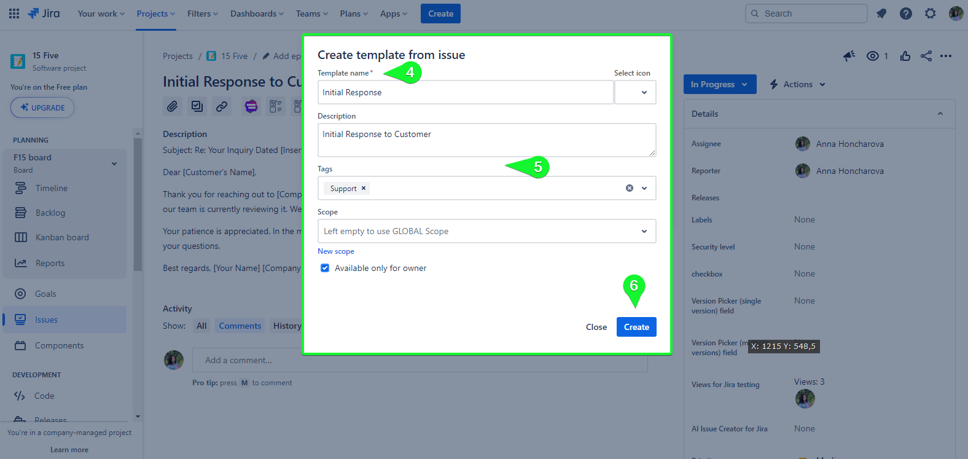Open the notifications bell icon

coord(881,14)
